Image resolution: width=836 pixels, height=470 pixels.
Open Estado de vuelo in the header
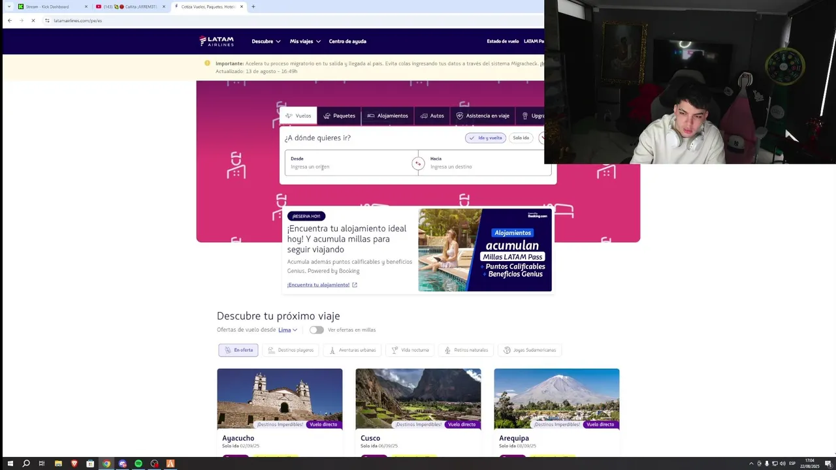[503, 41]
